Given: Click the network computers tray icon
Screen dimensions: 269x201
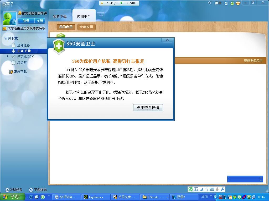Looking at the screenshot, I should pyautogui.click(x=254, y=197).
